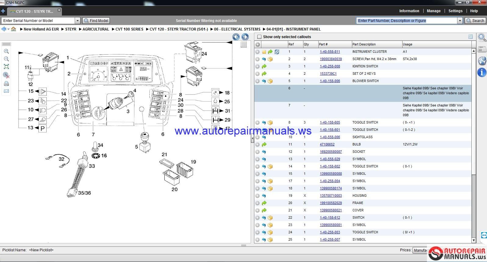
Task: Select the AGRICULTURAL breadcrumb level
Action: 96,29
